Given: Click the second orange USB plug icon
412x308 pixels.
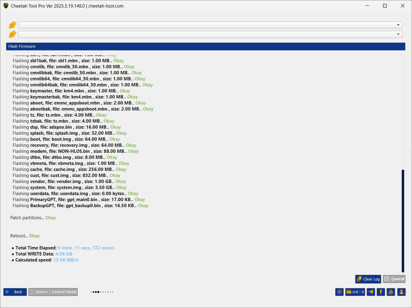Looking at the screenshot, I should click(x=12, y=34).
